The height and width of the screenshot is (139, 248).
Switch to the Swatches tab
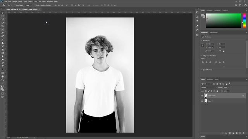pos(209,11)
